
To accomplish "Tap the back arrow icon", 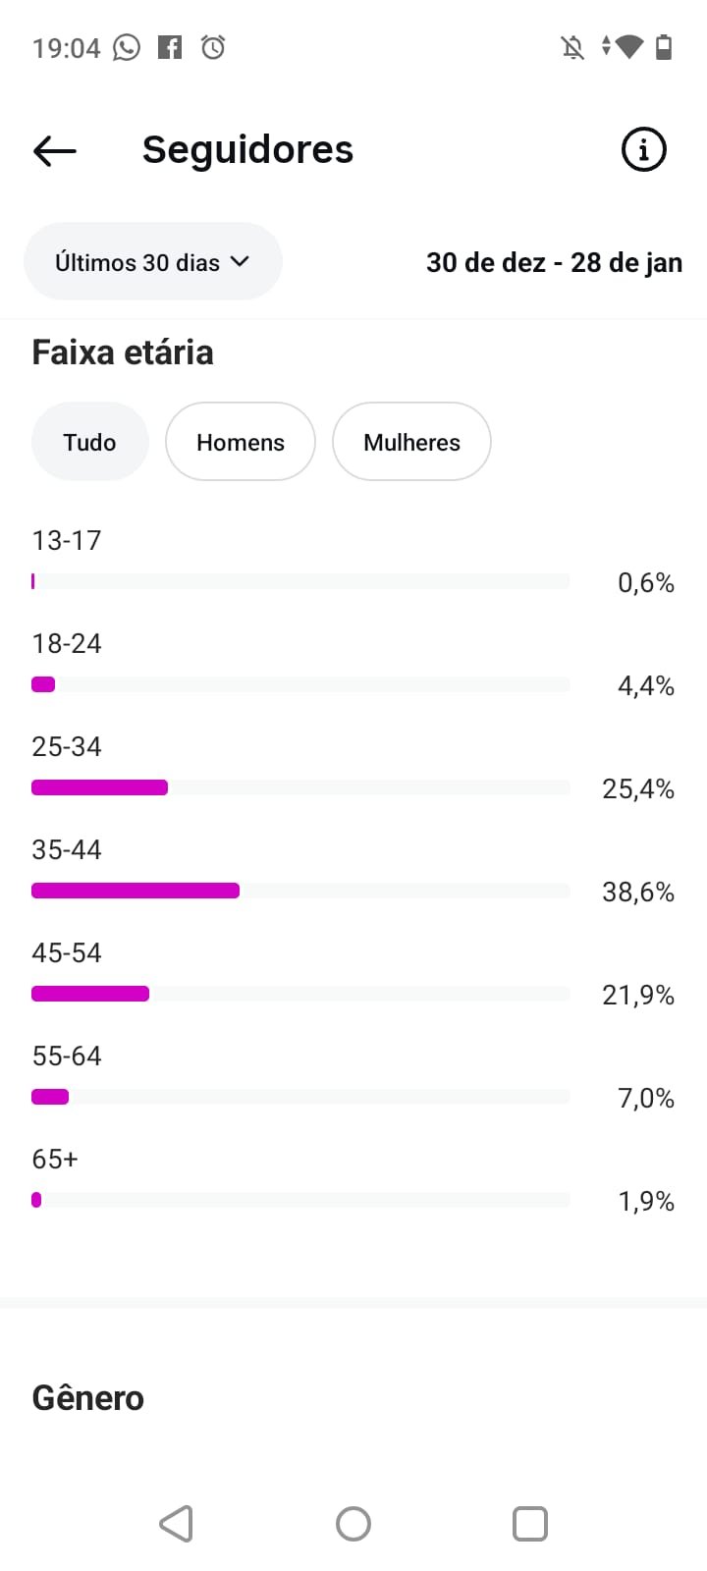I will point(55,150).
